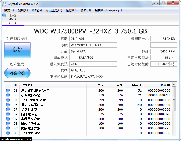Click the 18582 小時 power-on hours field
181x141 pixels.
pos(164,64)
